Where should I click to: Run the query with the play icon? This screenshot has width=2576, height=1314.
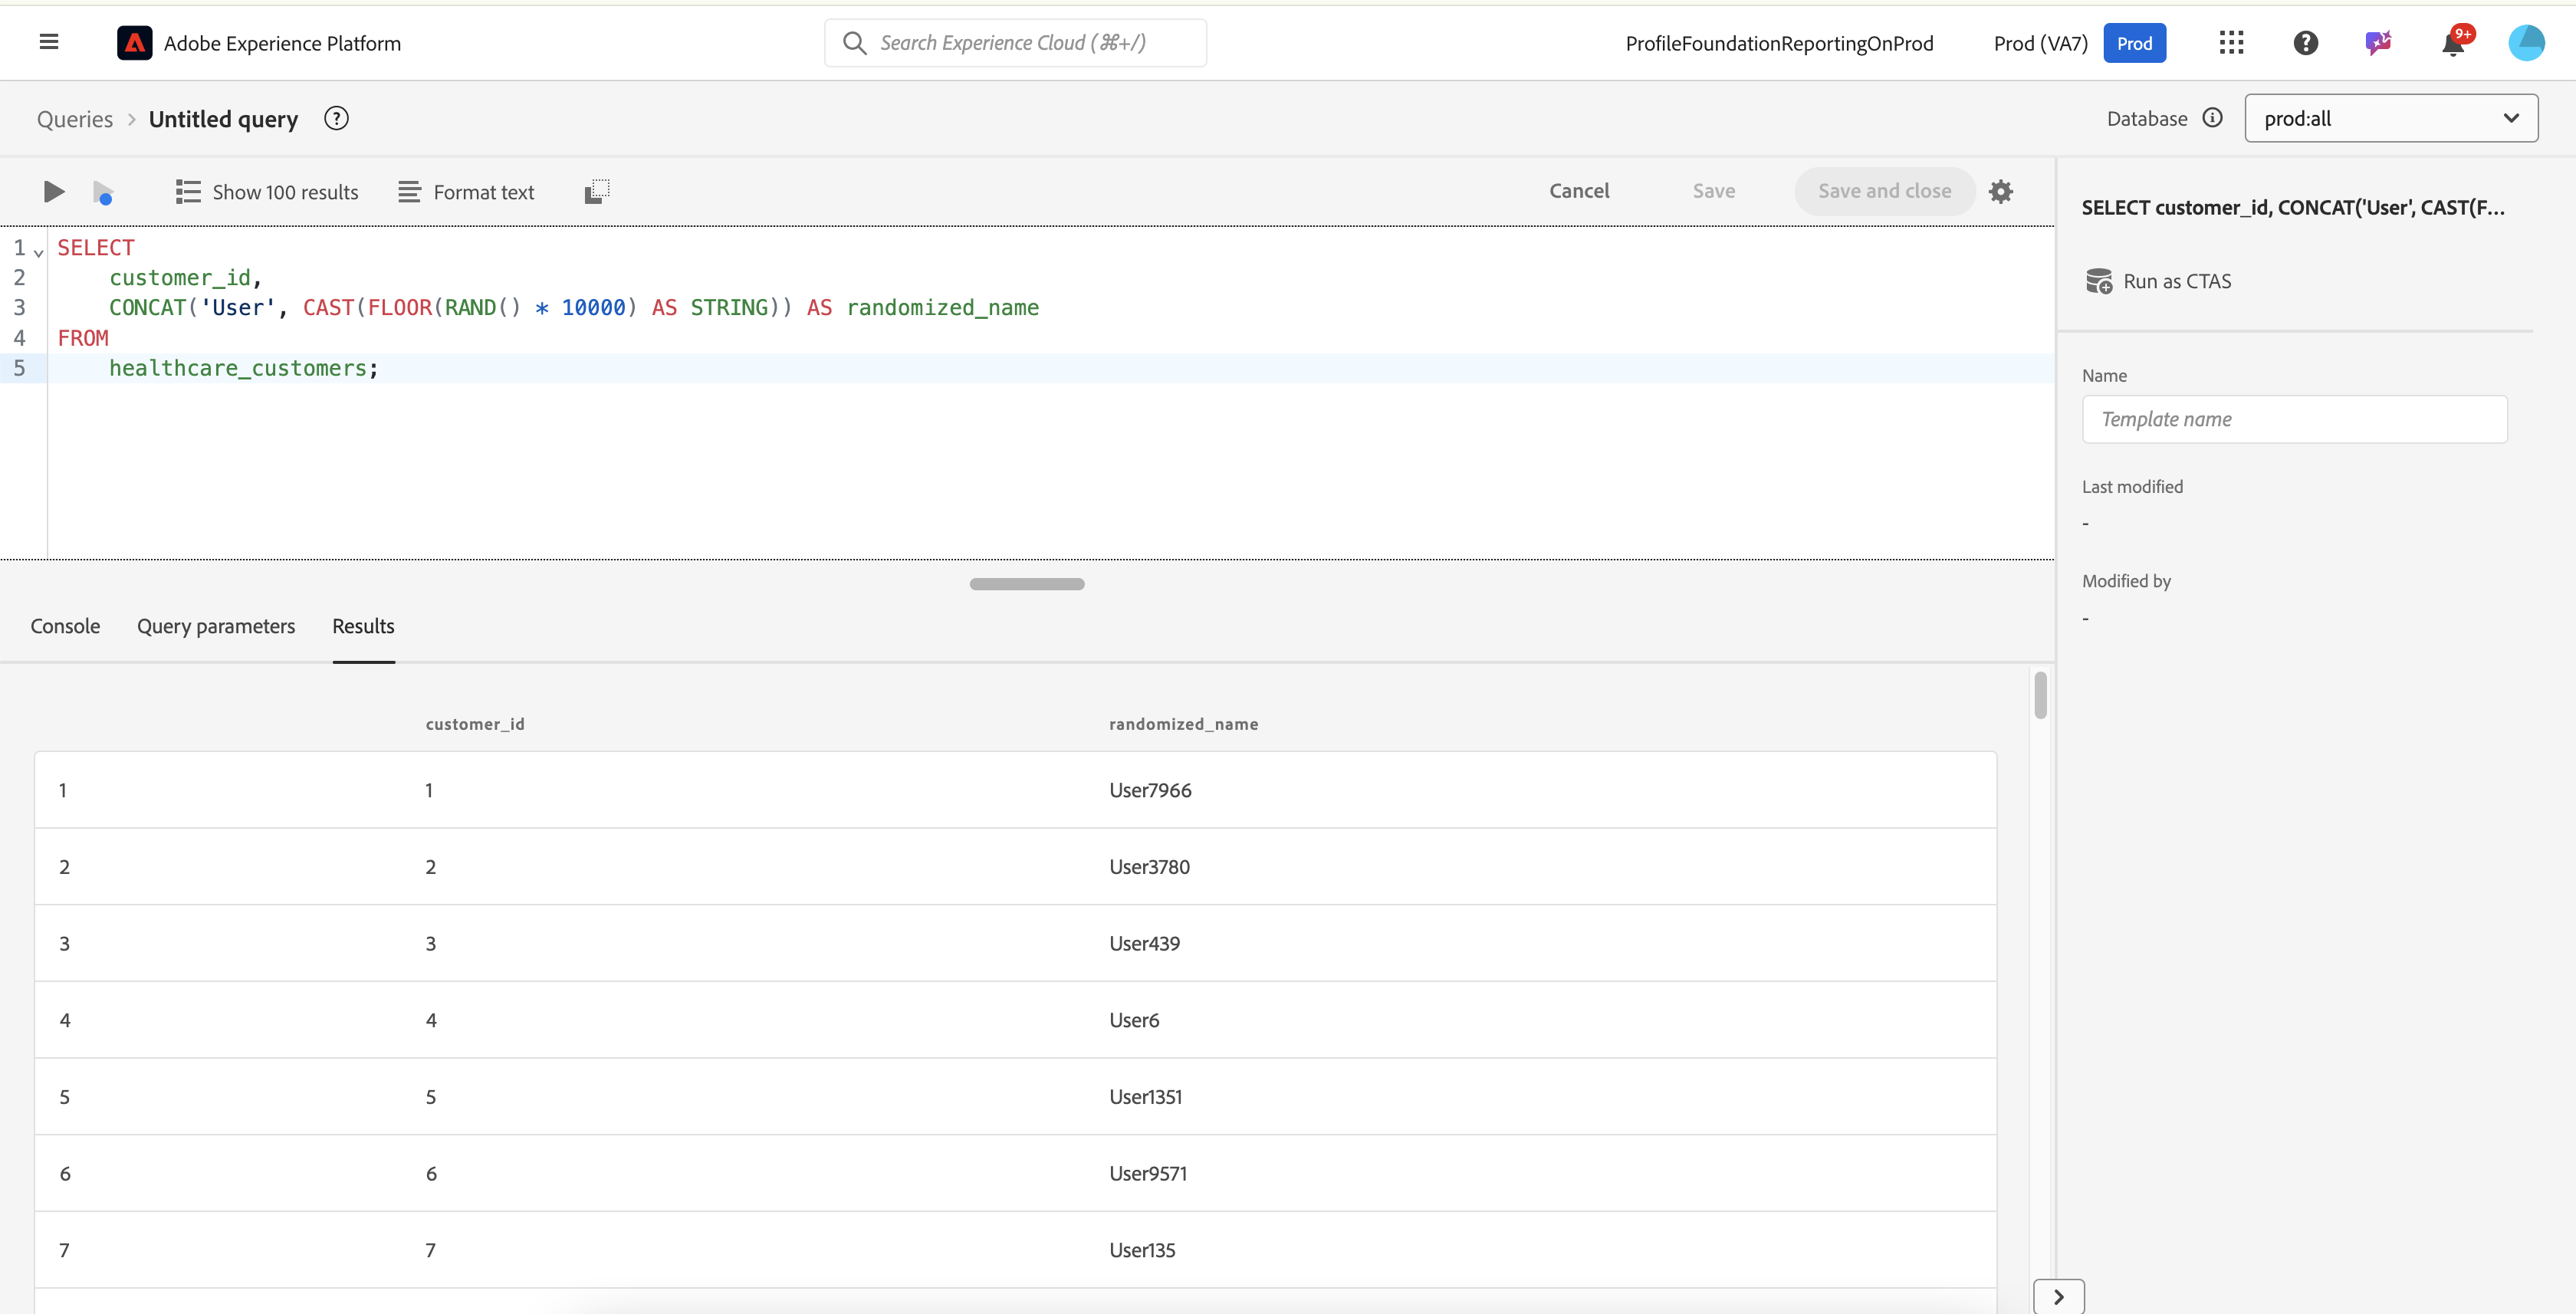[x=54, y=191]
